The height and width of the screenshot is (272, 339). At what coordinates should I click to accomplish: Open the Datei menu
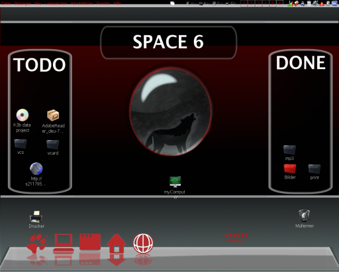7,3
